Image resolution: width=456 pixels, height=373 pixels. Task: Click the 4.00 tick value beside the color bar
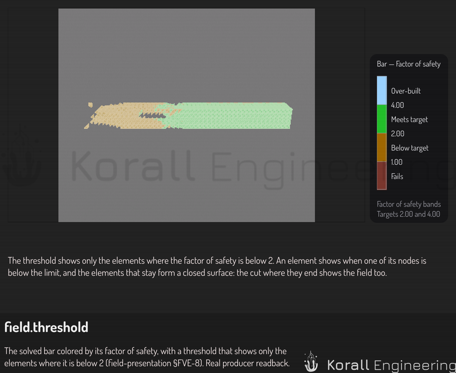pos(398,105)
